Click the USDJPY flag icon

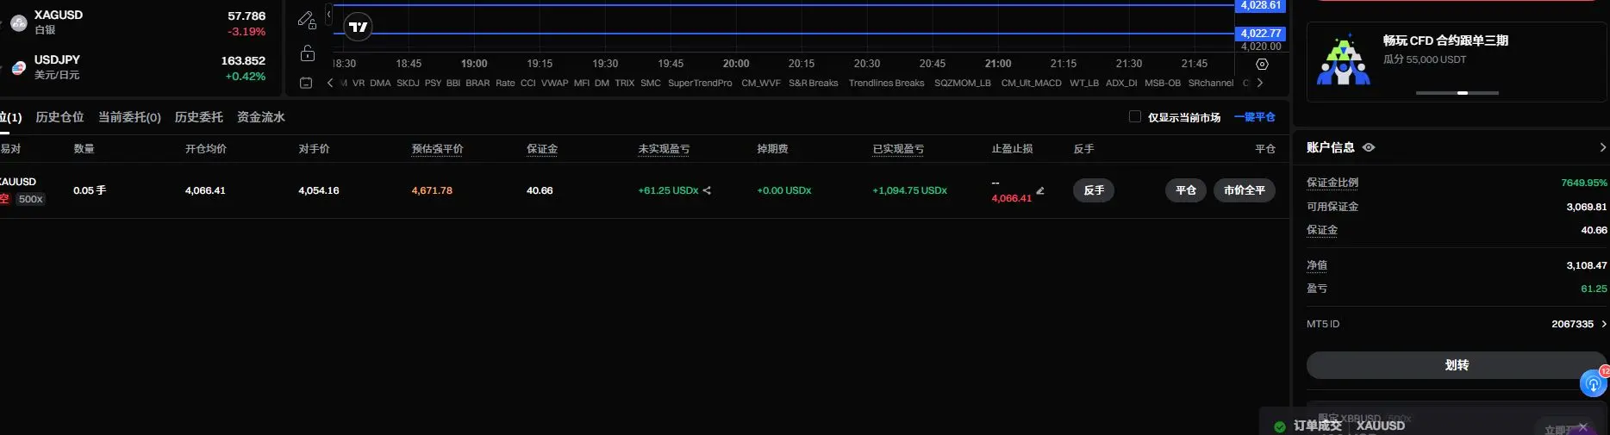pos(19,68)
